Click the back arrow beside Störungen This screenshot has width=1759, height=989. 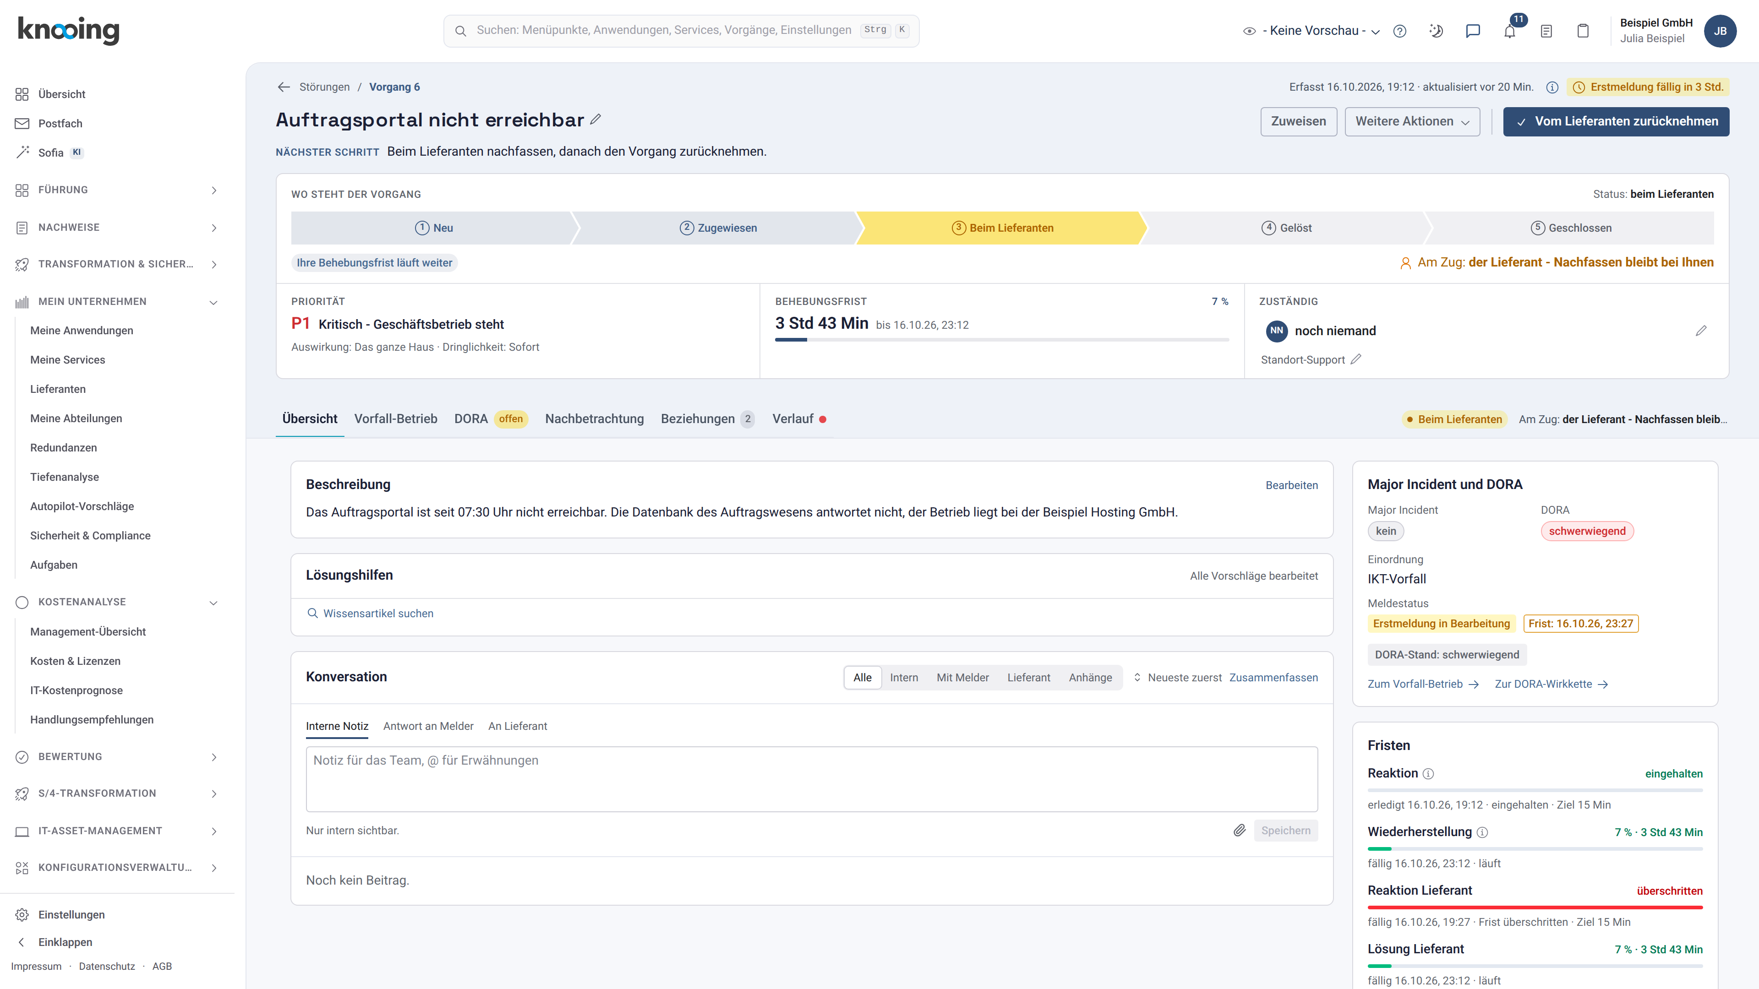(284, 87)
